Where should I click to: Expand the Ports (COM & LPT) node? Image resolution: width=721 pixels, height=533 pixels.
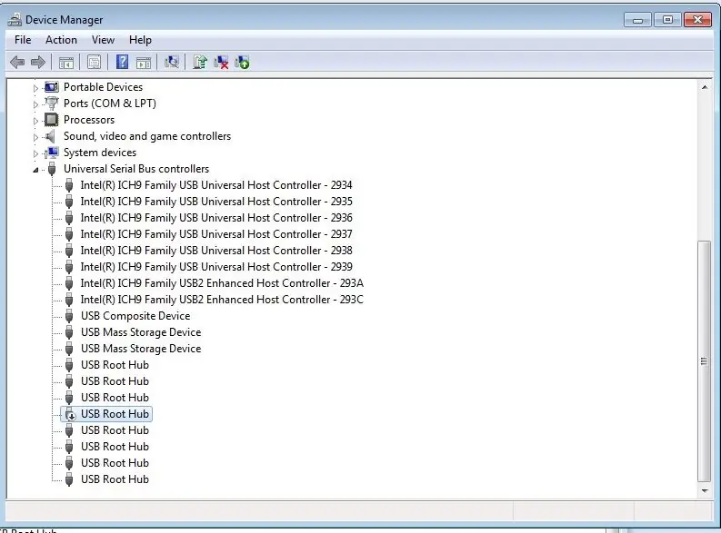(35, 104)
